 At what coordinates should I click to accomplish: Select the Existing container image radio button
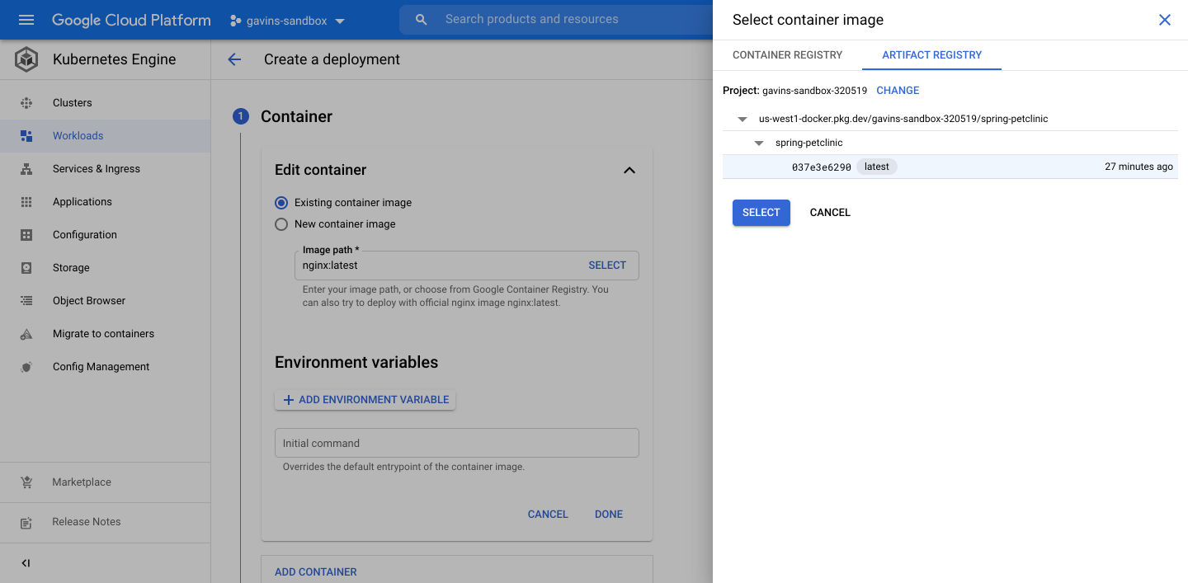pos(281,202)
